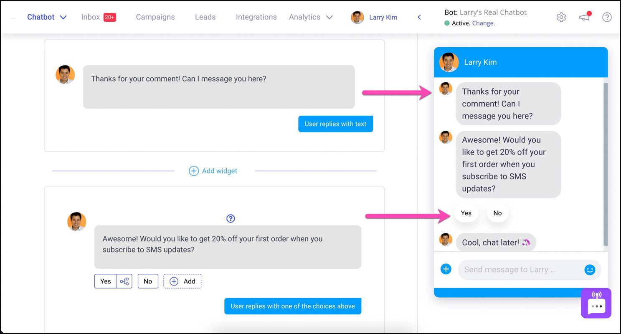The image size is (621, 334).
Task: Click the tooltip question mark above the SMS message
Action: click(x=231, y=218)
